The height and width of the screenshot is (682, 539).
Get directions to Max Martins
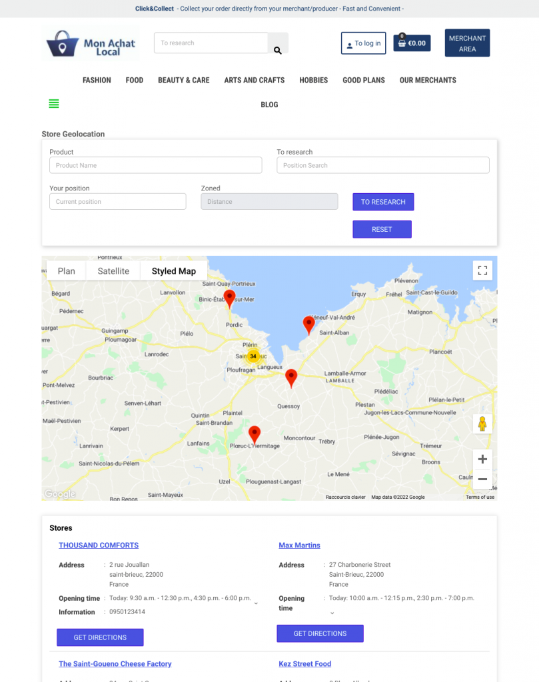320,633
